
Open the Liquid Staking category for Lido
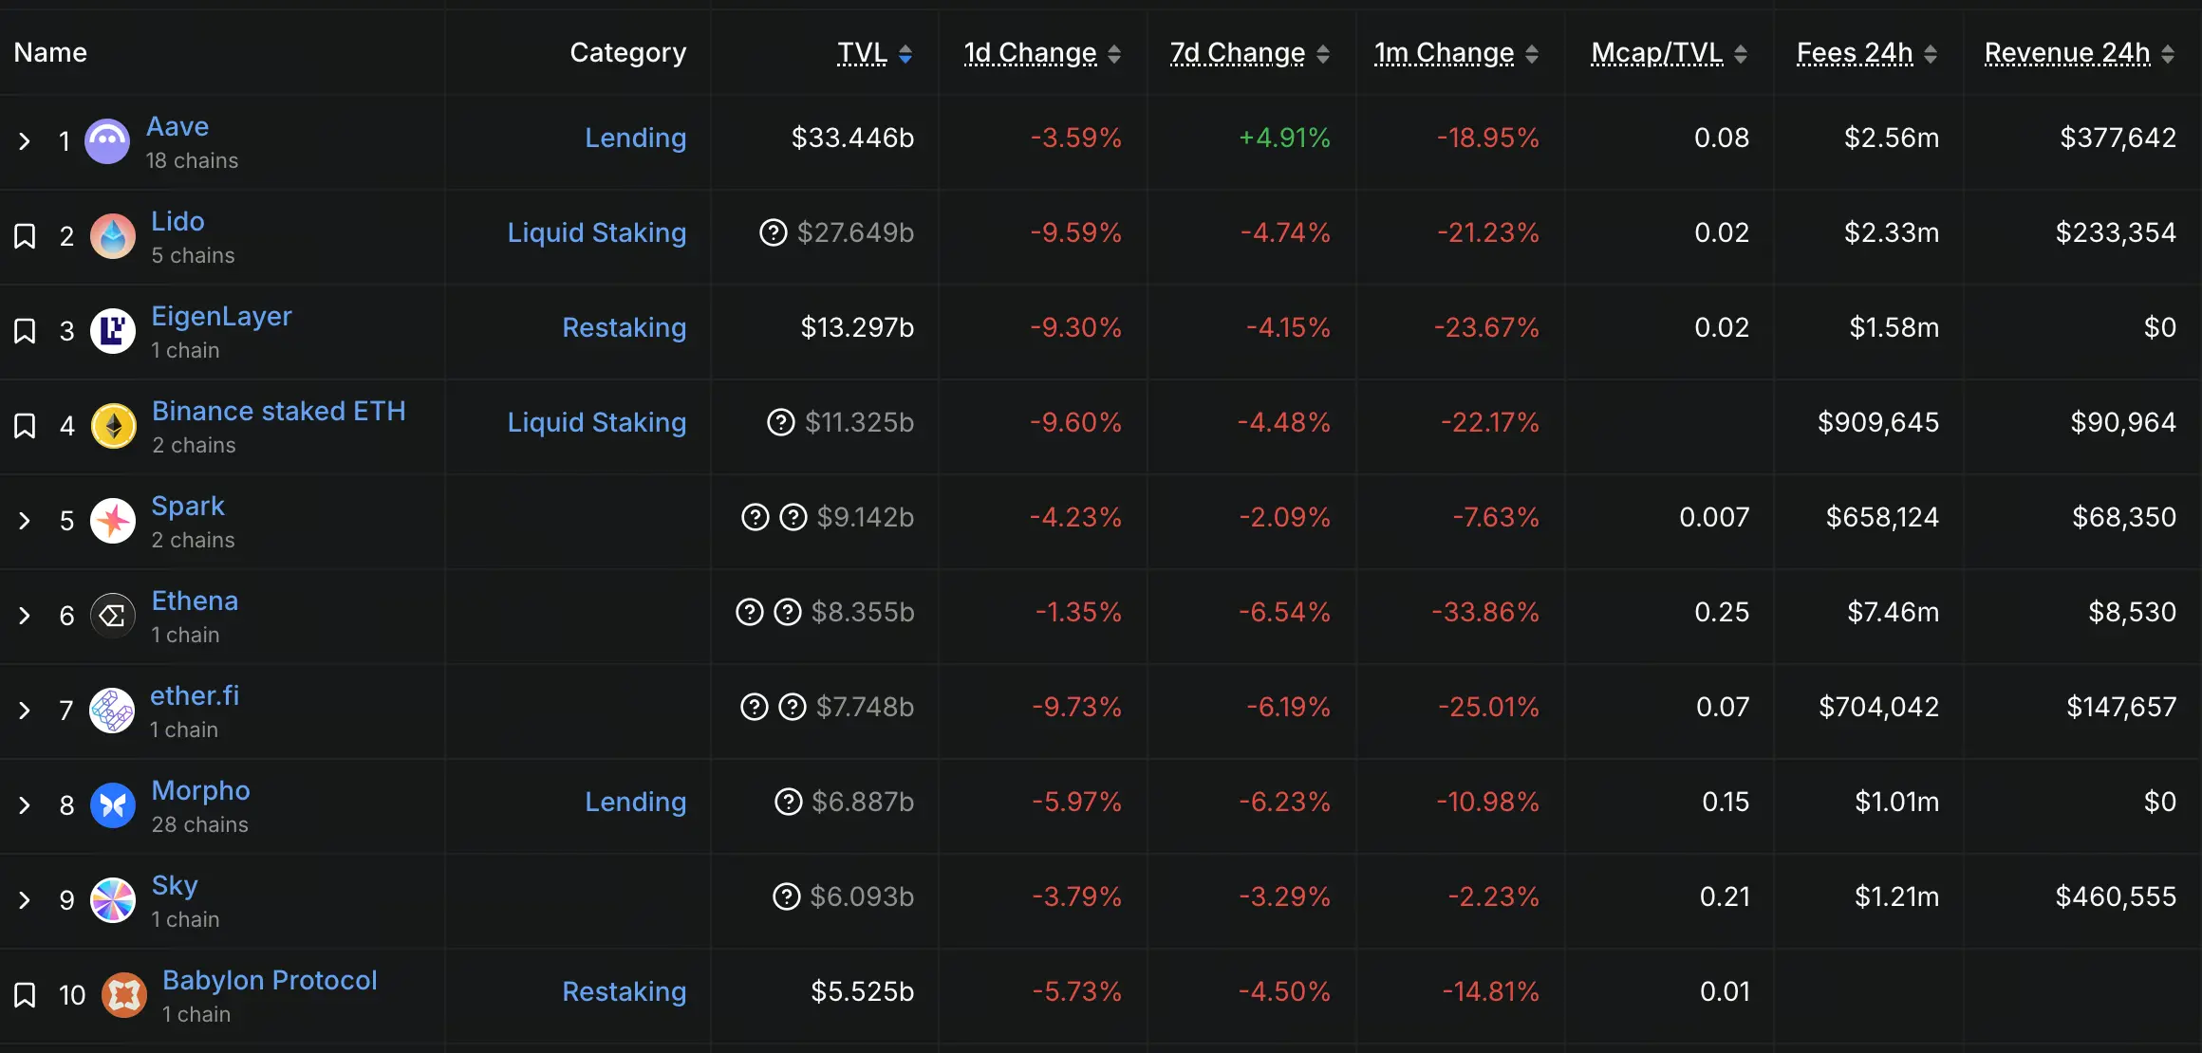click(x=597, y=232)
